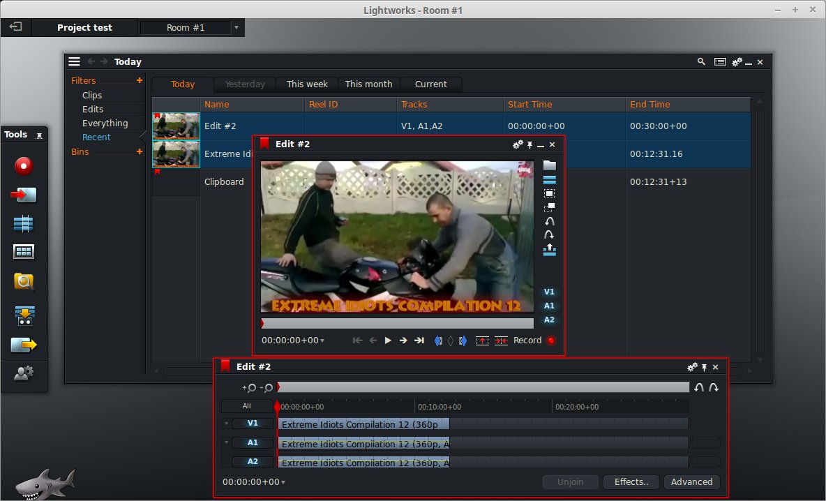This screenshot has height=501, width=826.
Task: Open the Search tool with magnifier icon
Action: tap(24, 281)
